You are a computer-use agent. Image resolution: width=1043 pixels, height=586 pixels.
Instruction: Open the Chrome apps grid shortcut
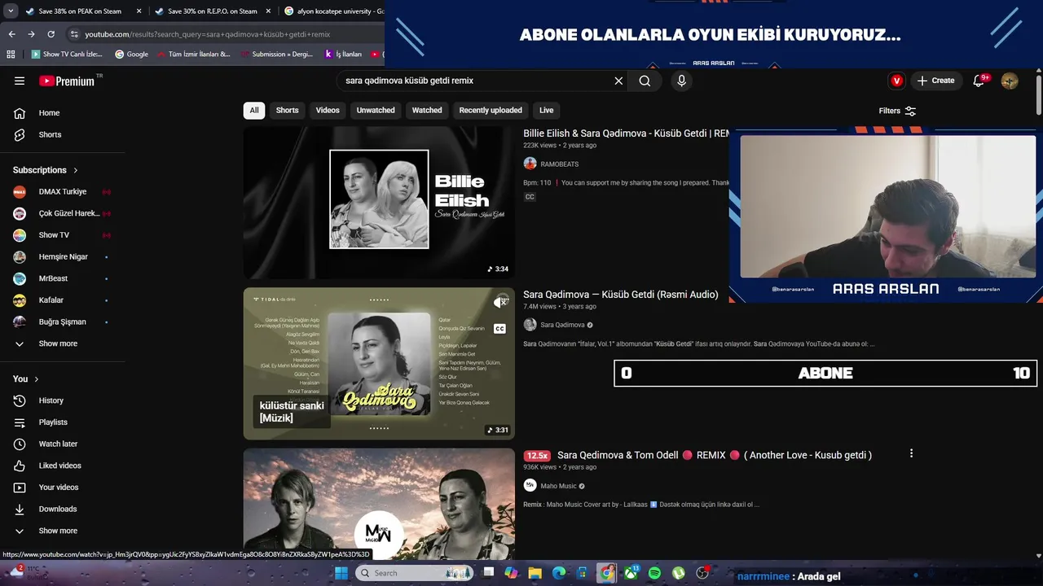[11, 55]
